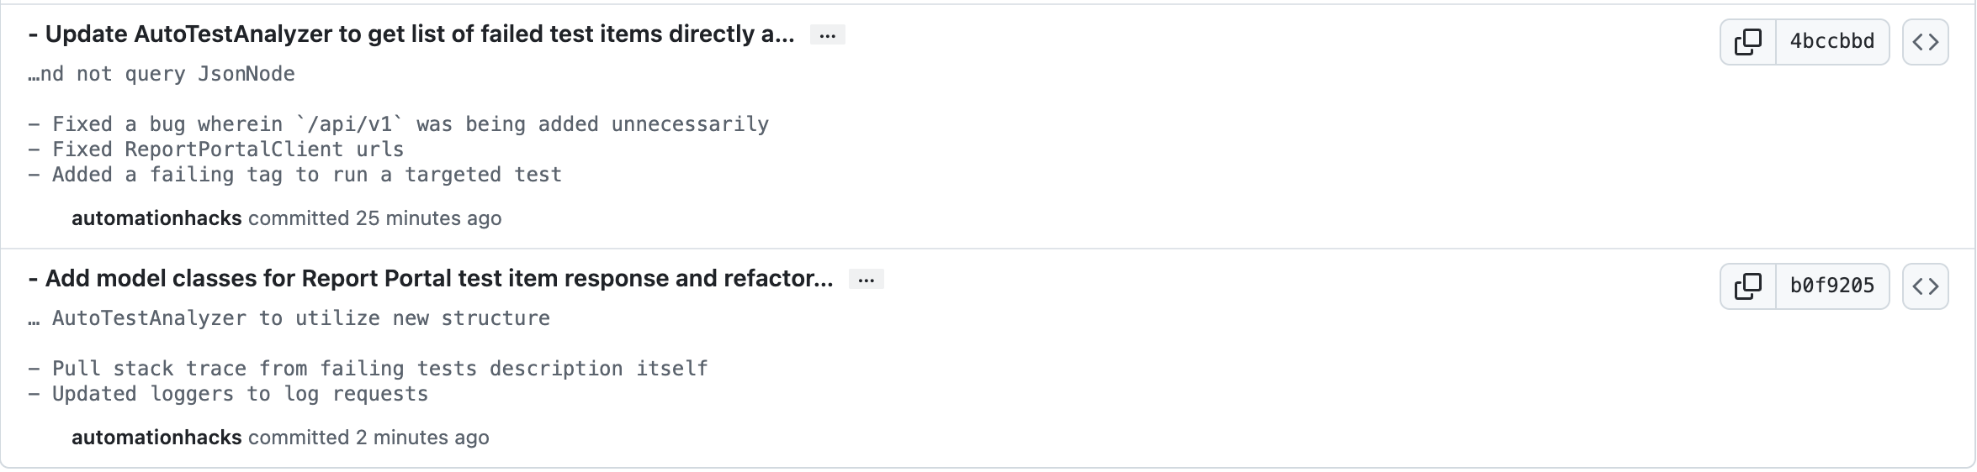Screen dimensions: 1977x472
Task: Collapse description of Update AutoTestAnalyzer commit
Action: pyautogui.click(x=828, y=35)
